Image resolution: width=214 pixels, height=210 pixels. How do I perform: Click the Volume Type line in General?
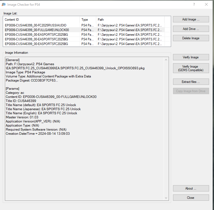[x=48, y=76]
